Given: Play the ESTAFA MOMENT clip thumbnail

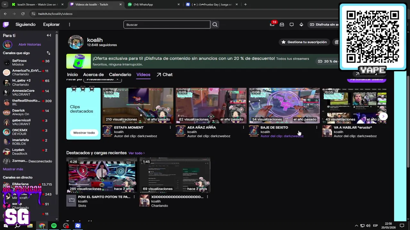Looking at the screenshot, I should 138,105.
